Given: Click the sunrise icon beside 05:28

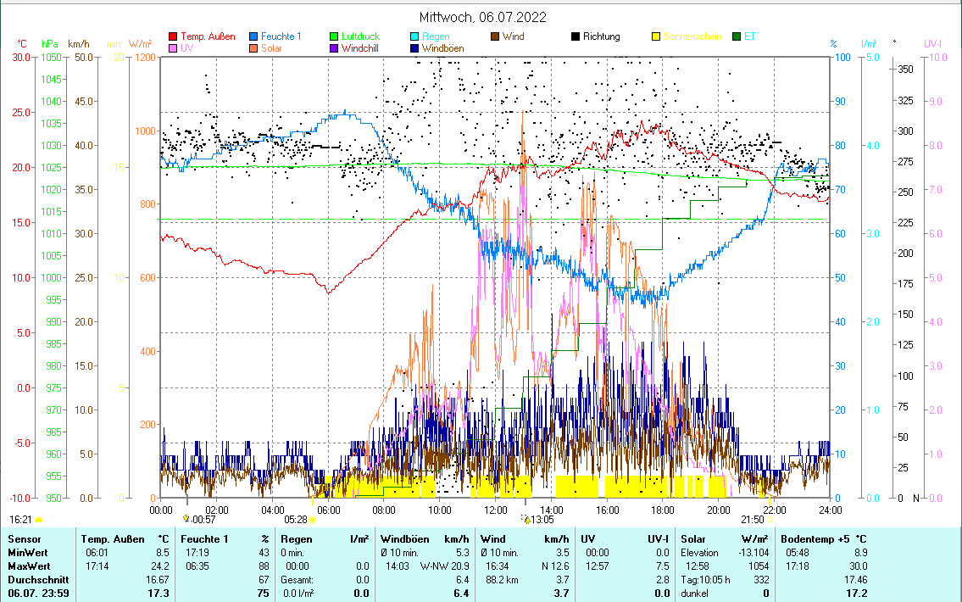Looking at the screenshot, I should [312, 519].
